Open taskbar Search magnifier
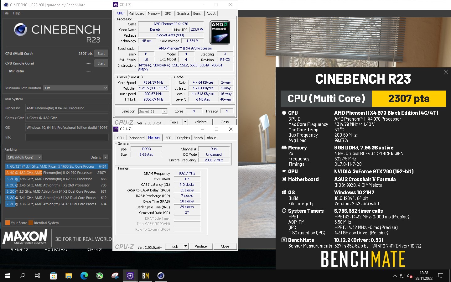Viewport: 451px width, 282px height. (x=23, y=276)
